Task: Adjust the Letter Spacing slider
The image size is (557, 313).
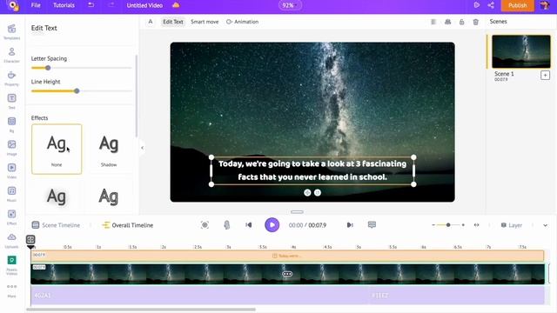Action: point(81,68)
